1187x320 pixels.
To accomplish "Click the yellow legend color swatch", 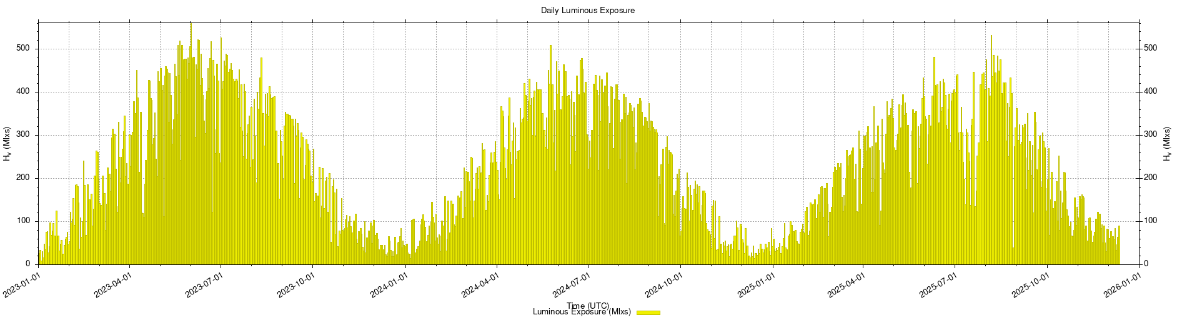I will click(648, 312).
